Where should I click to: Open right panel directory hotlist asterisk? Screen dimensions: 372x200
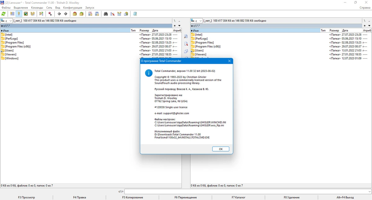click(x=365, y=26)
